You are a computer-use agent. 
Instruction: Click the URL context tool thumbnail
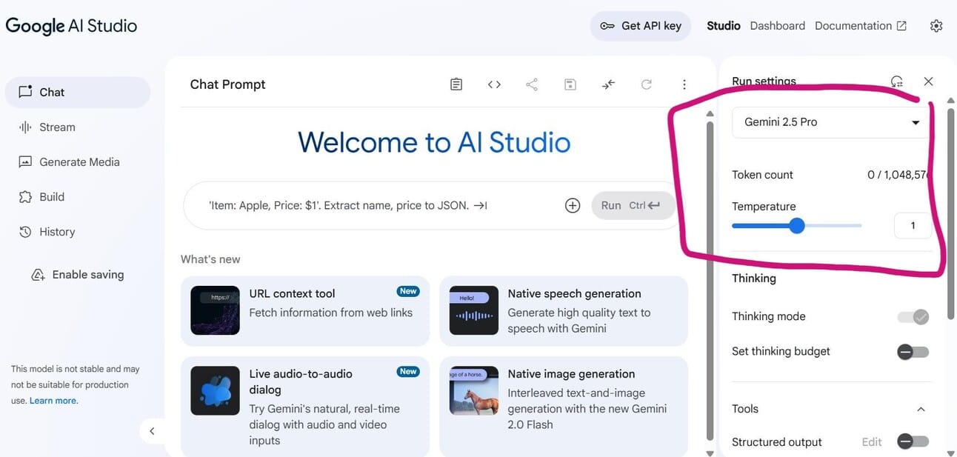coord(215,310)
